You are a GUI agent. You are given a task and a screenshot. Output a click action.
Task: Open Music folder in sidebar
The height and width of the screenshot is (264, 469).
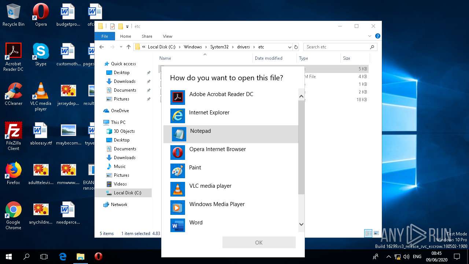tap(119, 166)
